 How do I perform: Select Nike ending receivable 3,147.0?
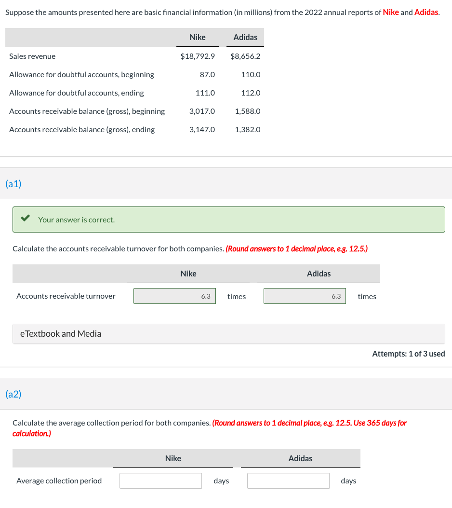202,130
